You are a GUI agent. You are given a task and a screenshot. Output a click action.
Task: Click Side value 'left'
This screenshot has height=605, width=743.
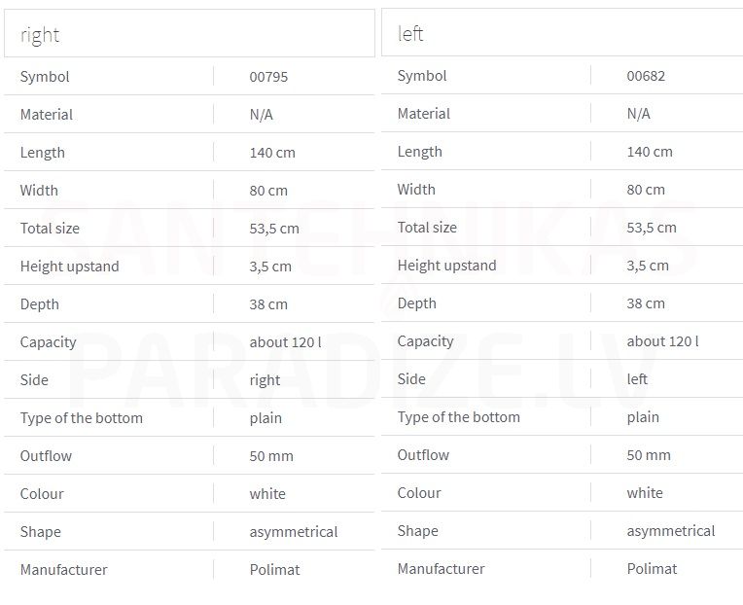tap(637, 379)
